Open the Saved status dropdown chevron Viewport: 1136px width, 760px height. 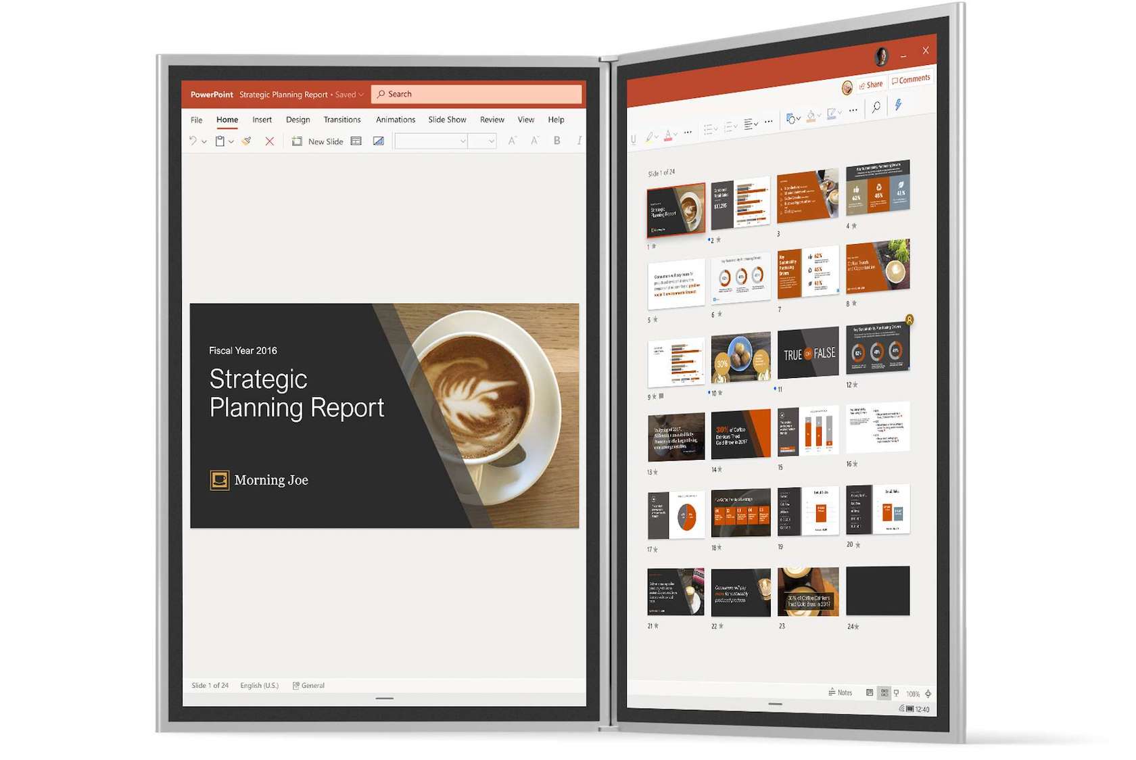point(361,95)
